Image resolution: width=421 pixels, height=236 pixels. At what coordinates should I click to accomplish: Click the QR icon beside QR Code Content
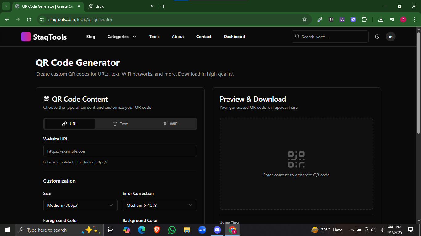(46, 99)
